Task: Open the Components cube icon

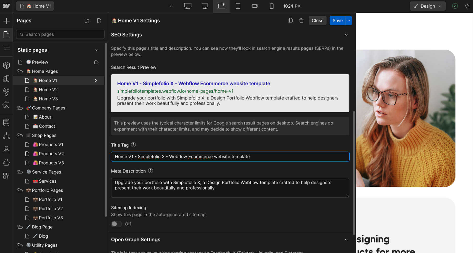Action: pyautogui.click(x=6, y=65)
